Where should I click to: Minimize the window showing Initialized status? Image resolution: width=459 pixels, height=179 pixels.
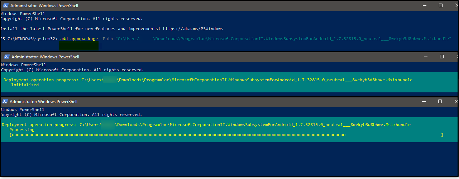click(425, 57)
